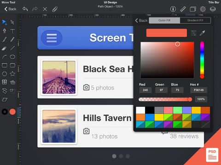Select the pier photo thumbnail
This screenshot has height=165, width=221.
pyautogui.click(x=59, y=77)
